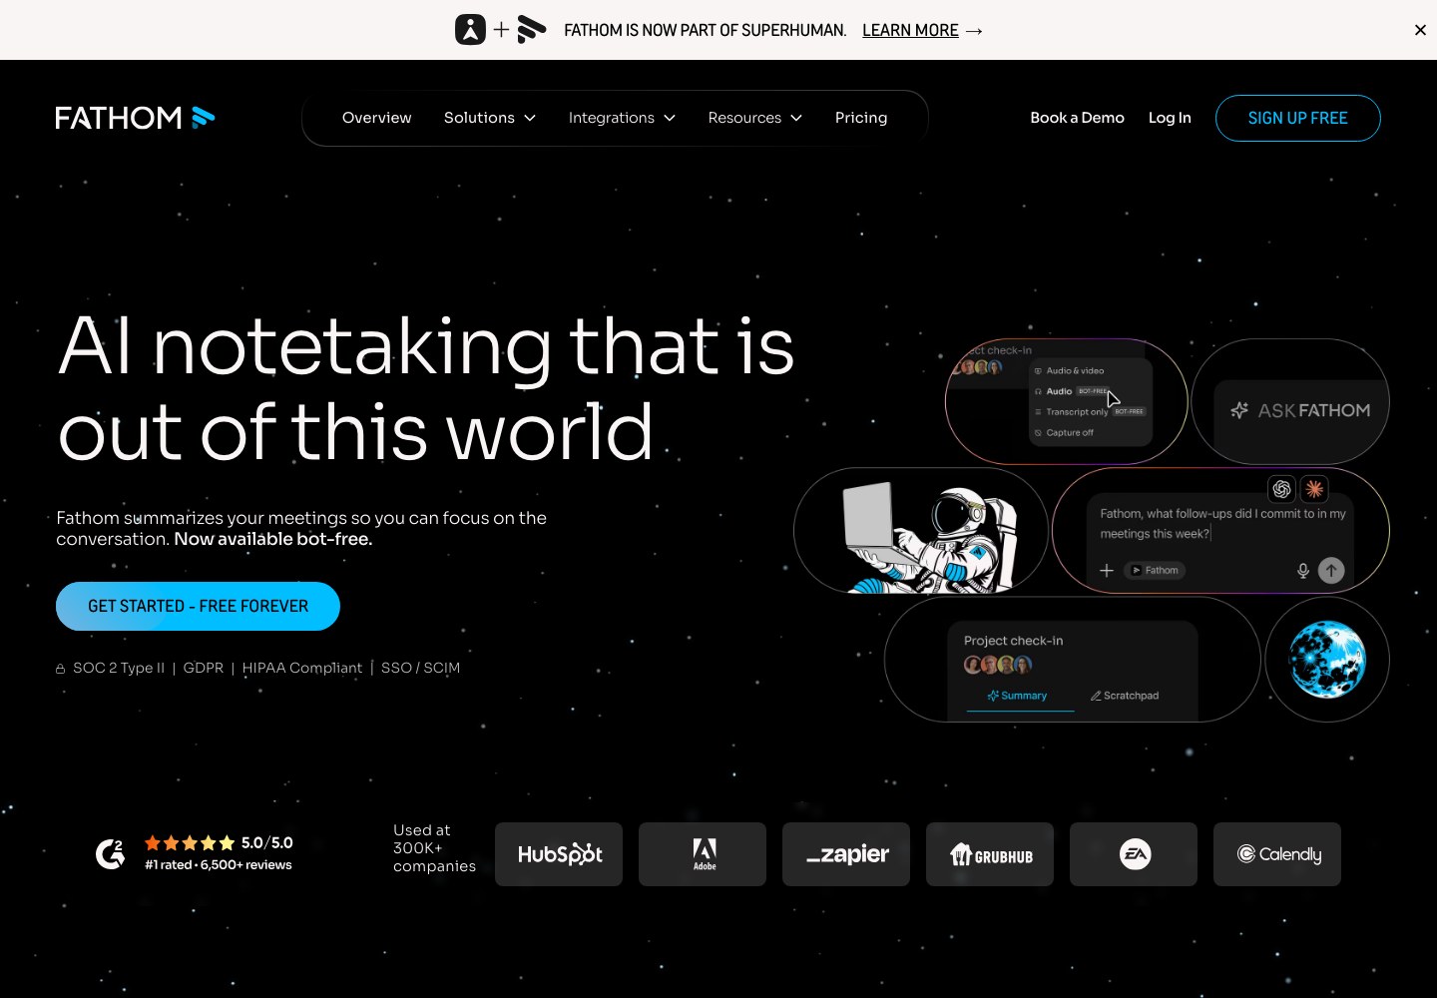The image size is (1437, 998).
Task: Click the G2 logo icon
Action: 110,853
